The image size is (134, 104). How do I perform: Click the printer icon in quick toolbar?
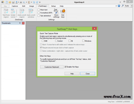point(21,2)
